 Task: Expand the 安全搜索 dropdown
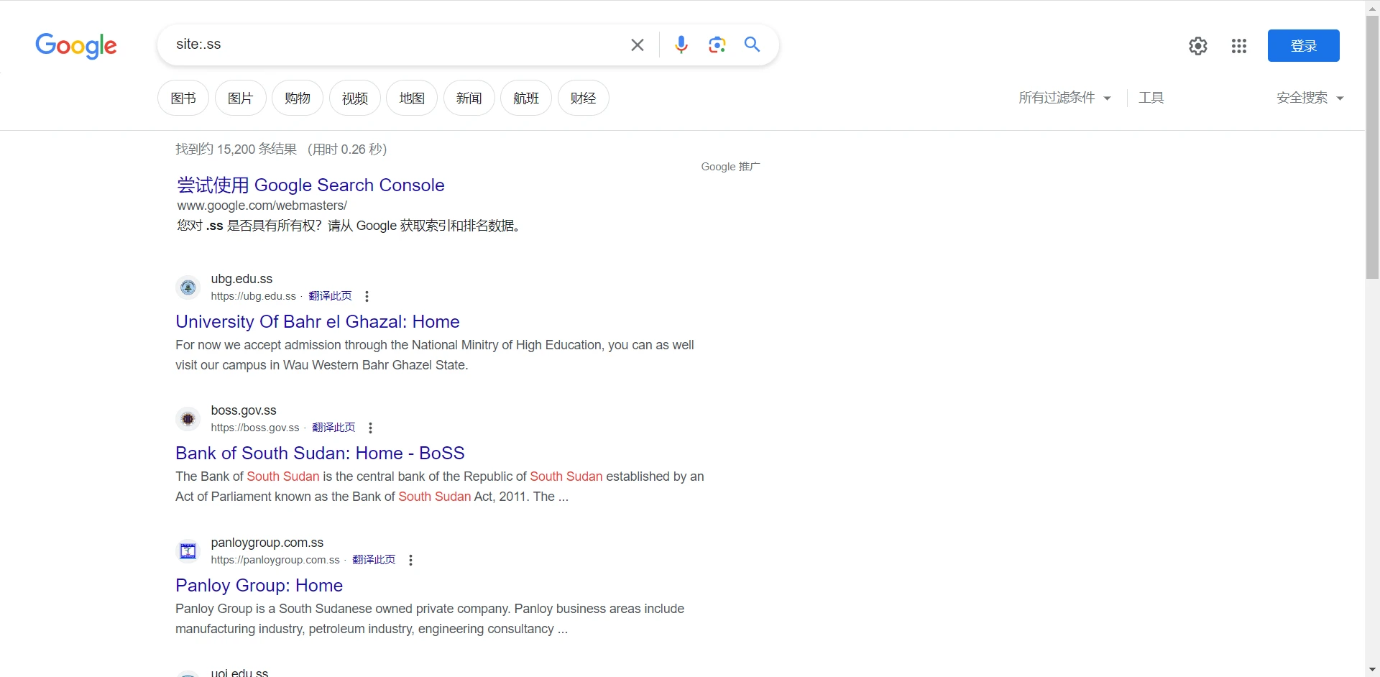1309,98
